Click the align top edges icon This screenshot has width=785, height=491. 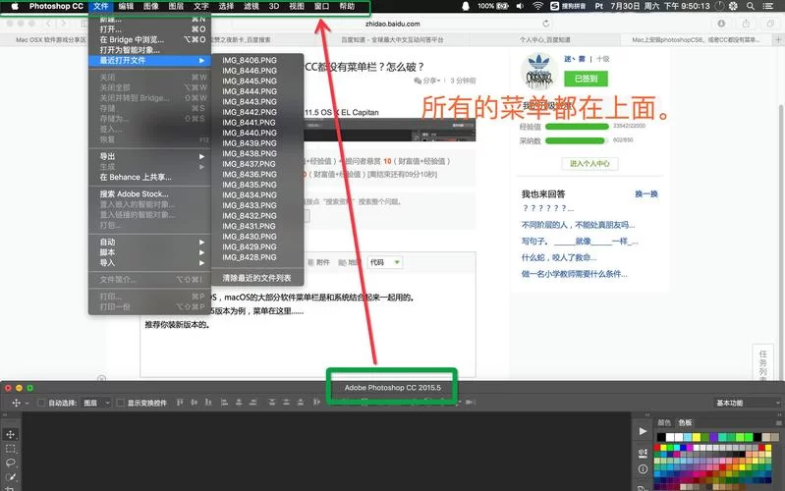tap(180, 402)
